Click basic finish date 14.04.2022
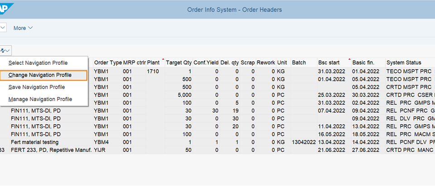Screen dimensions: 435x188 click(366, 142)
